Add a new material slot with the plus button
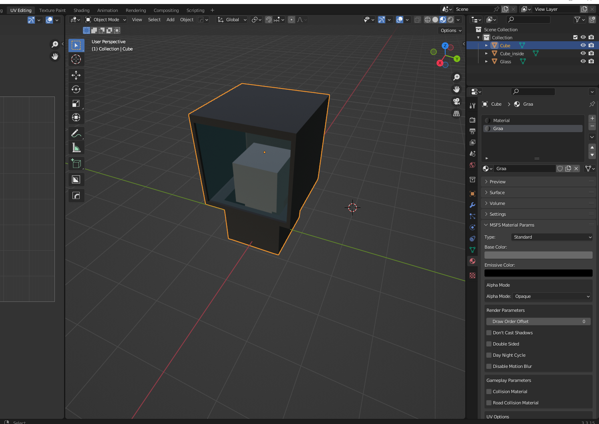599x424 pixels. (x=592, y=118)
